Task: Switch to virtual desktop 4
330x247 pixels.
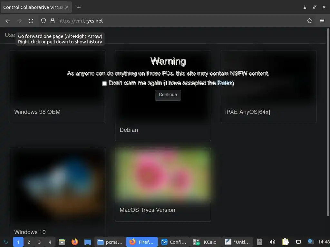Action: 50,242
